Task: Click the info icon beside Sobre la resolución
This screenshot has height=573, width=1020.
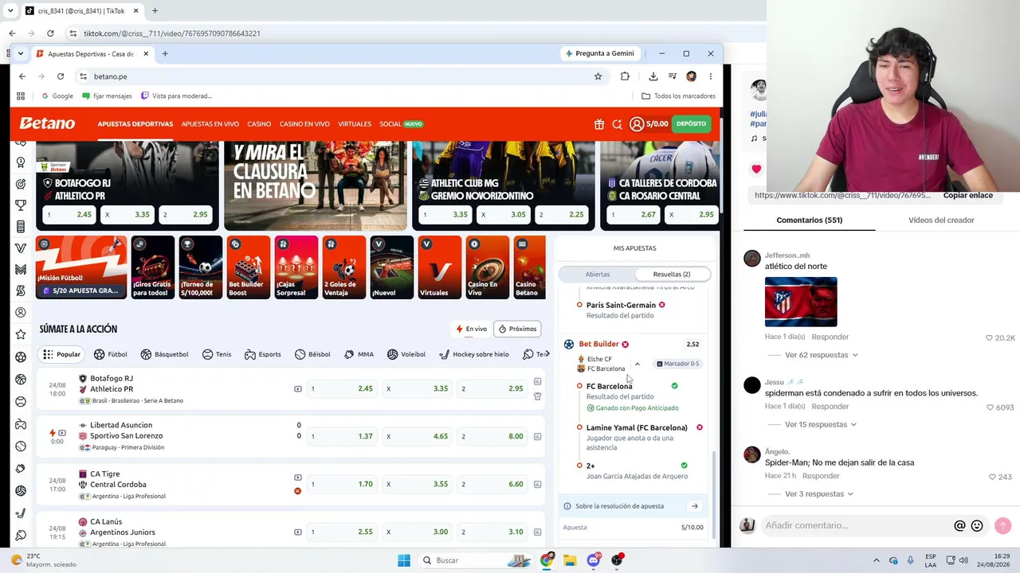Action: click(567, 506)
